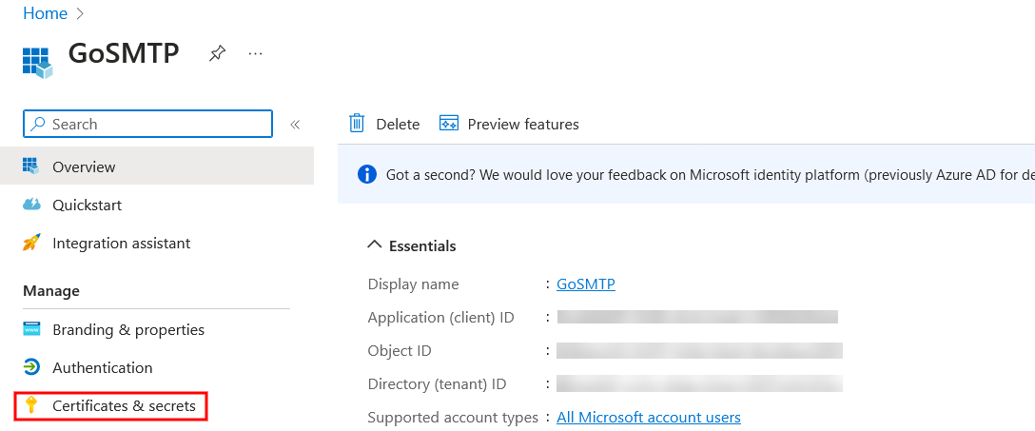Click the sidebar Search input field

[x=147, y=124]
